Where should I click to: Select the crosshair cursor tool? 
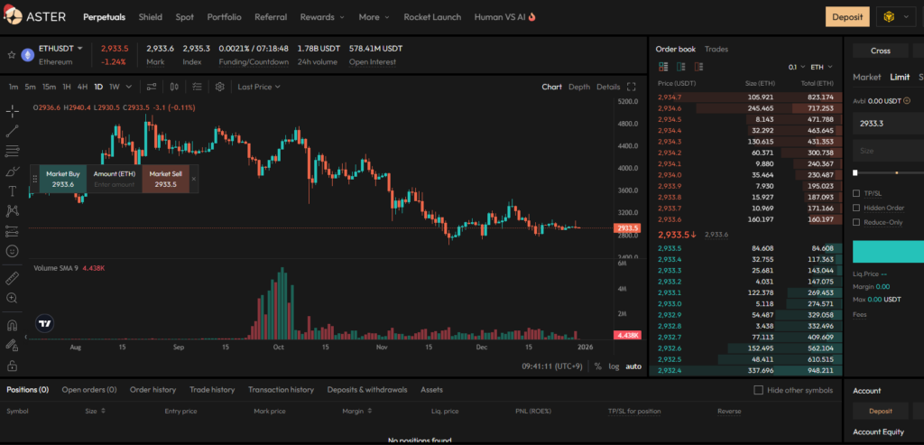point(12,110)
